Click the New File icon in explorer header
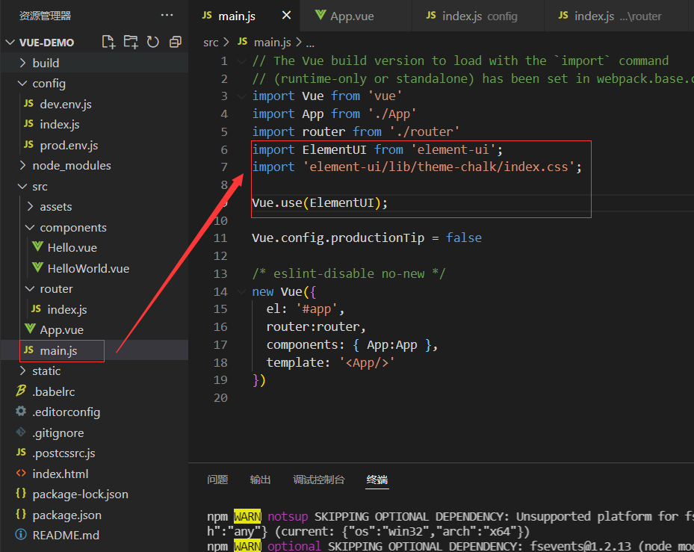This screenshot has height=552, width=694. [x=109, y=42]
